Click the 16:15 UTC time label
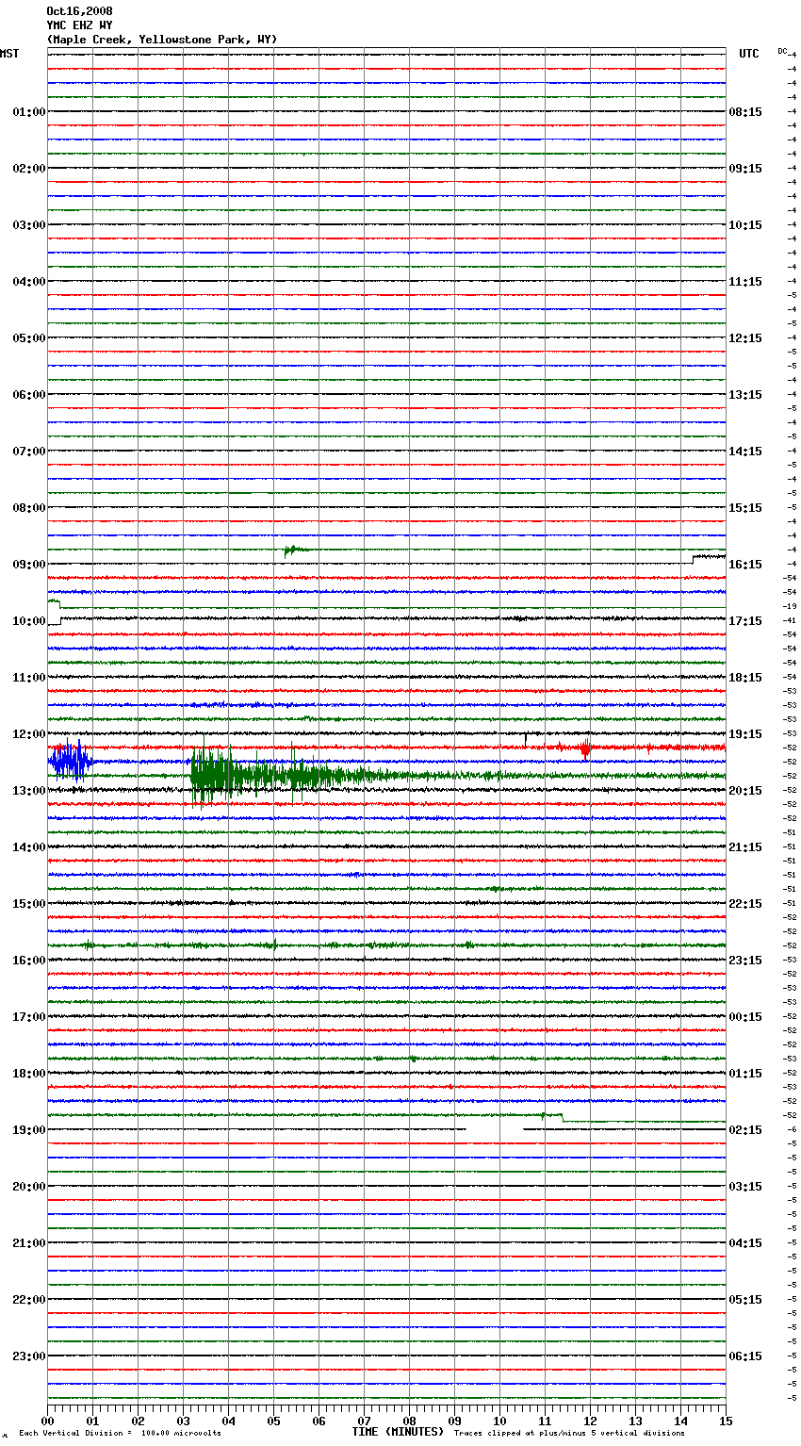This screenshot has width=801, height=1446. tap(745, 565)
